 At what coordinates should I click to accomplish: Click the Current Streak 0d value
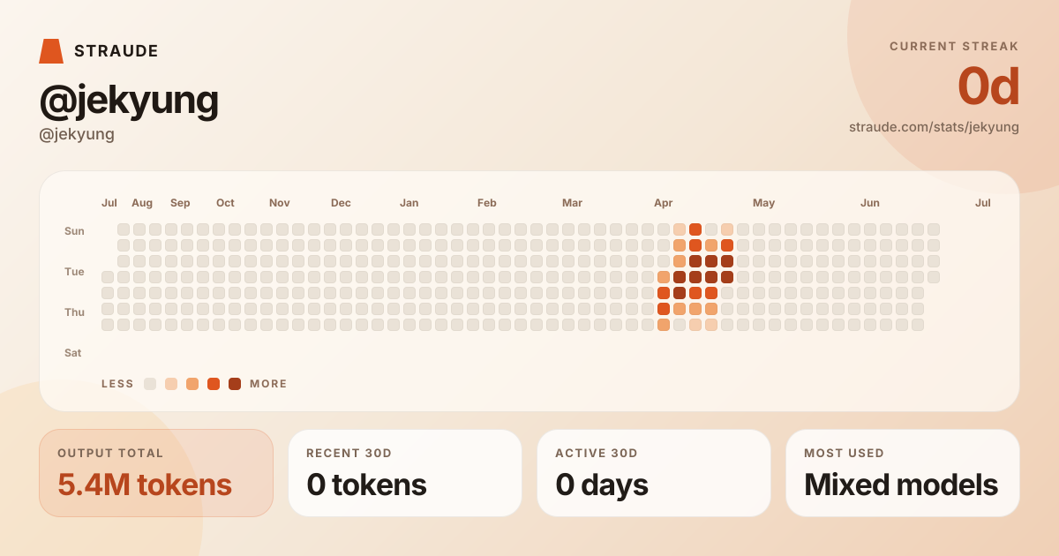988,86
